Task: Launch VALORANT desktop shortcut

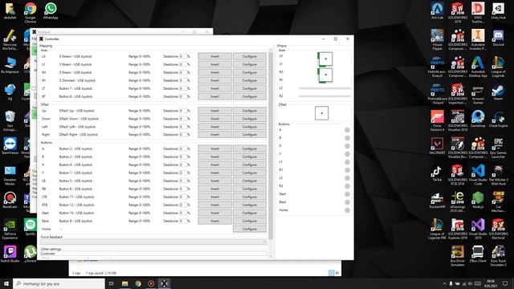Action: tap(437, 146)
